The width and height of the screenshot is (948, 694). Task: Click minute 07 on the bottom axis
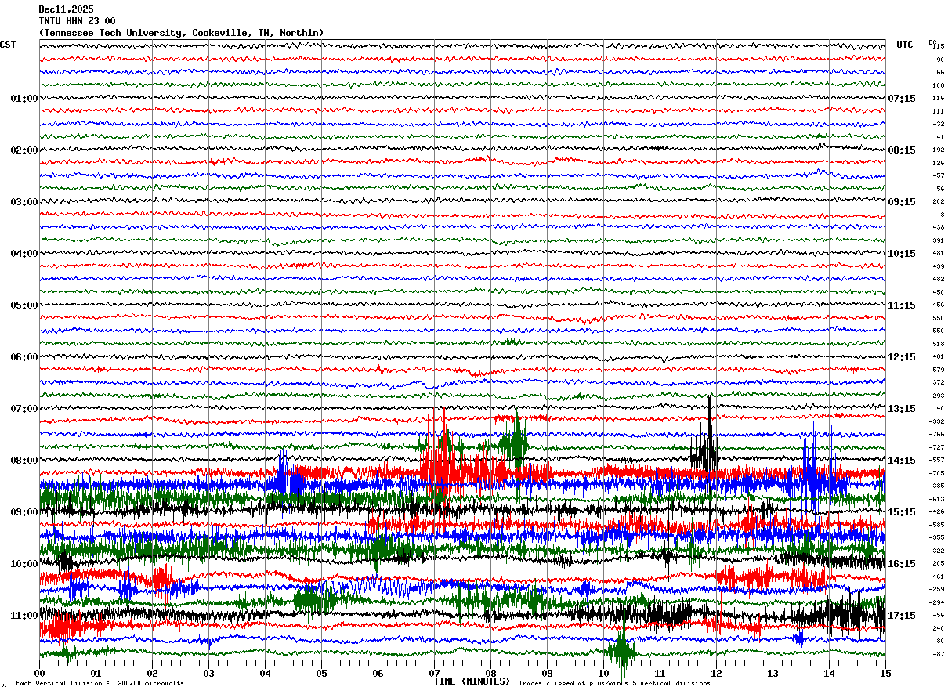[435, 673]
